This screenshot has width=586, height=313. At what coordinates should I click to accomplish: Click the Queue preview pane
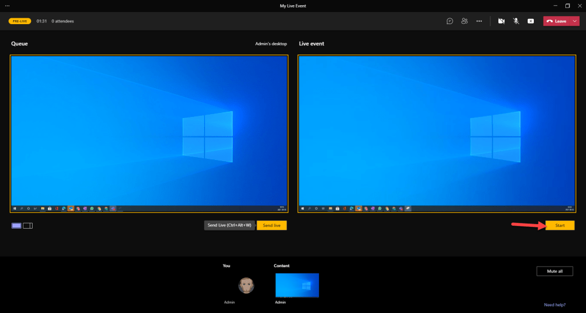pos(149,135)
